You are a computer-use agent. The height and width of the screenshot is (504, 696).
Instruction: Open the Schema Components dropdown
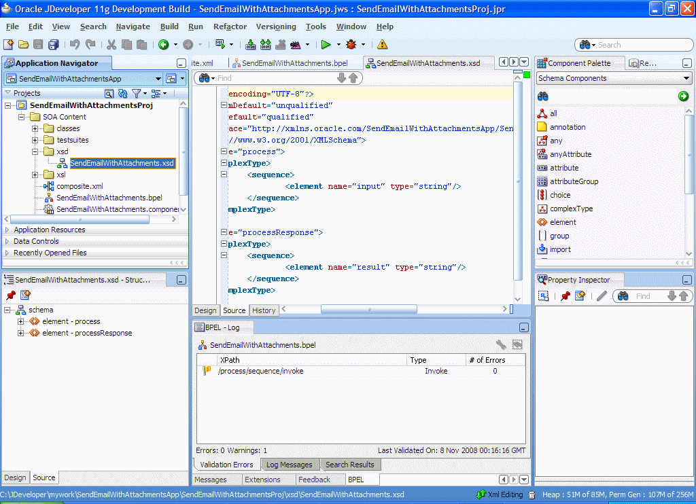click(x=686, y=78)
